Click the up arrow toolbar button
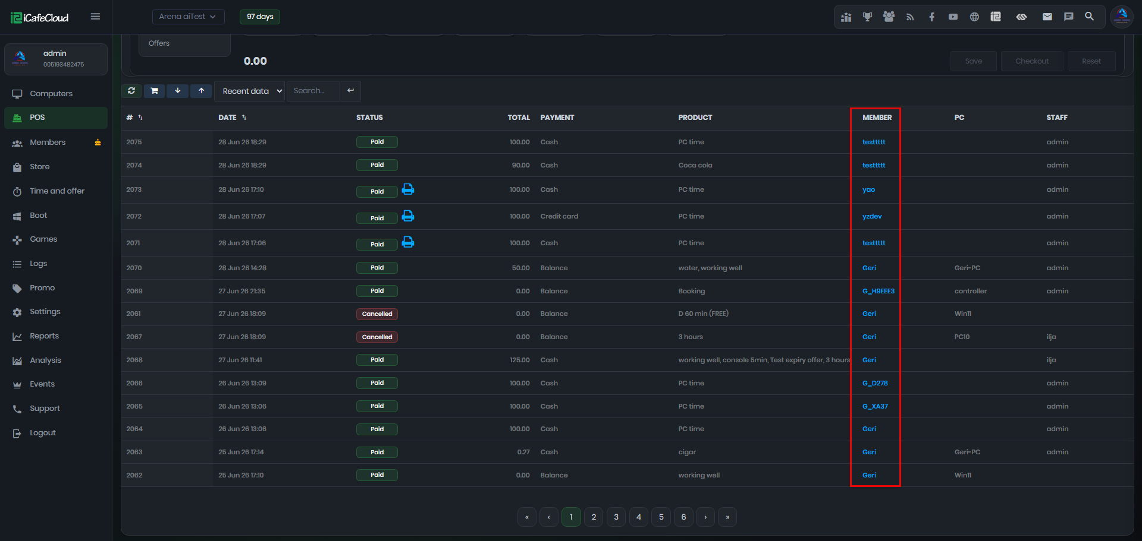Image resolution: width=1142 pixels, height=541 pixels. 202,91
